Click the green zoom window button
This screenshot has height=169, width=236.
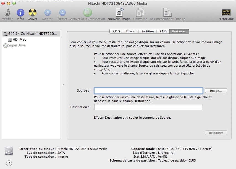pos(14,3)
